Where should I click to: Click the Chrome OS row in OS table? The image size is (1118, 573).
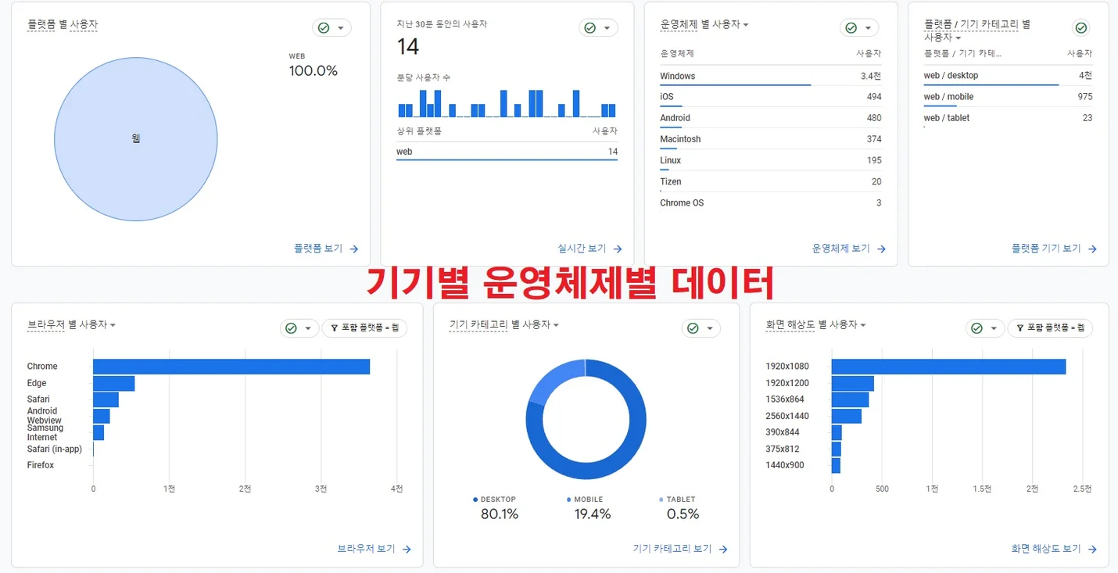coord(770,202)
